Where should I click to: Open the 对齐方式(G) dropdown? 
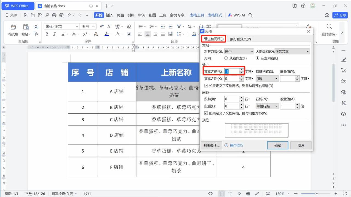(x=239, y=51)
